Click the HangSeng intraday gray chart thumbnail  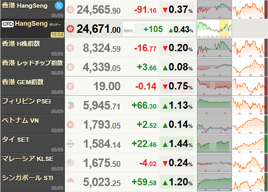(214, 10)
